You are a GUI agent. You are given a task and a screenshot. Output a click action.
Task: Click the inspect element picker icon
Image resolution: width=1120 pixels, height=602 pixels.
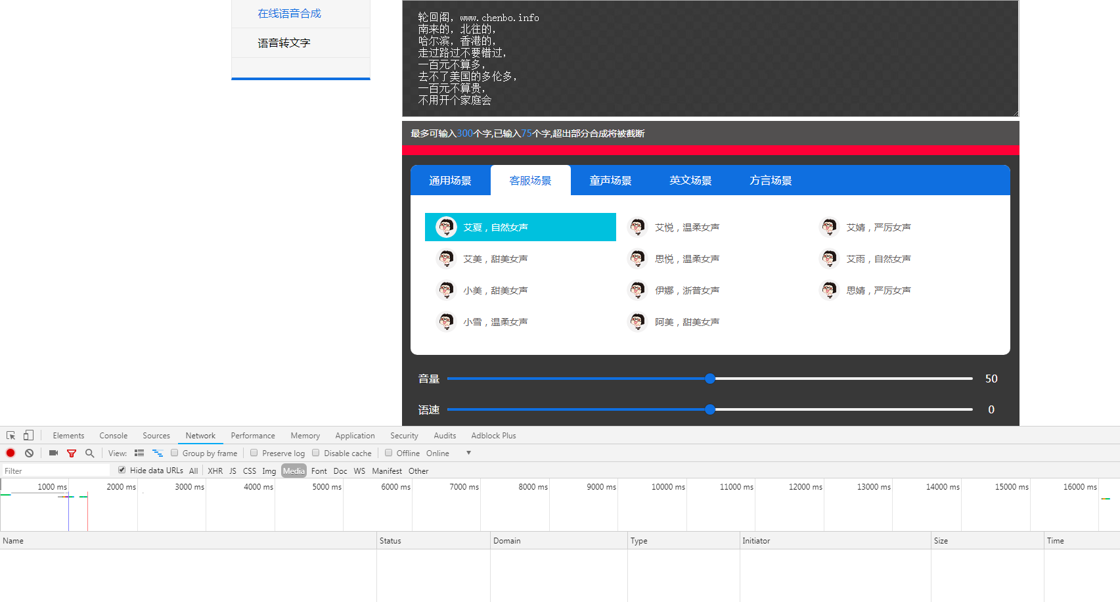pos(11,436)
